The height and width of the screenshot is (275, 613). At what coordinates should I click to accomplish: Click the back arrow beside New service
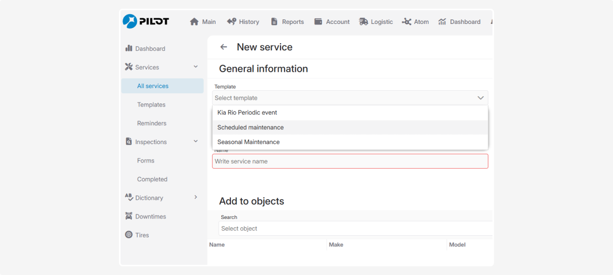223,47
